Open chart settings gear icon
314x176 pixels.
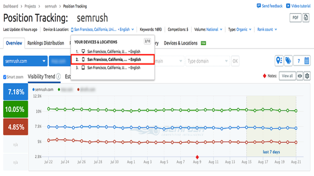(x=307, y=76)
